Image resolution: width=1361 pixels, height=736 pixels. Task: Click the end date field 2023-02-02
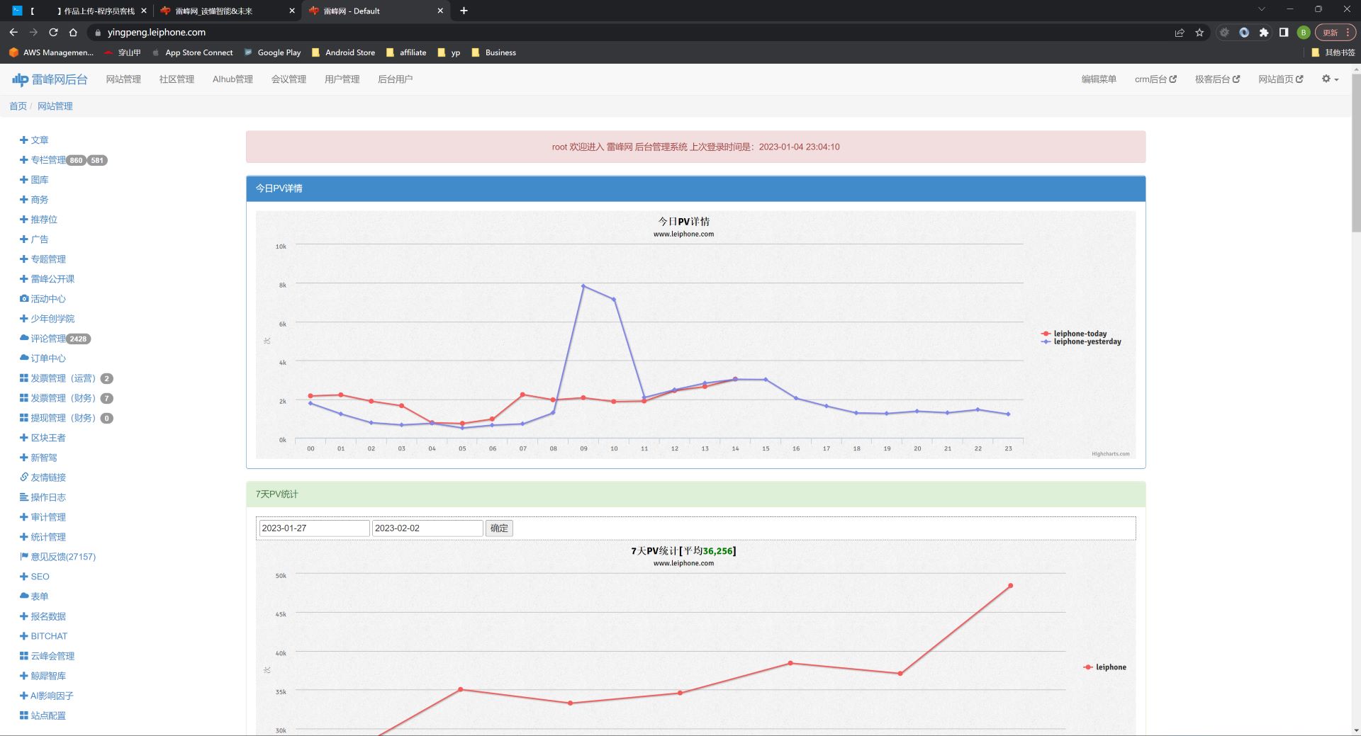click(427, 528)
